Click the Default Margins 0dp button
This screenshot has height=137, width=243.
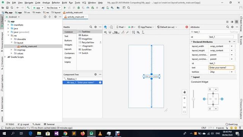click(116, 32)
